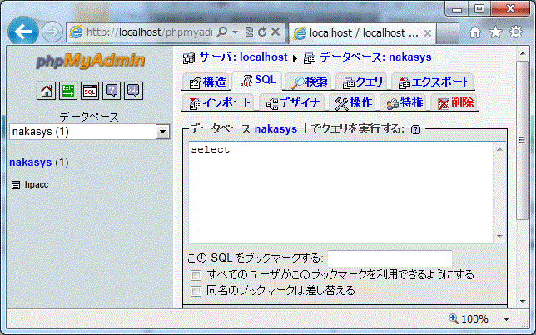Expand address bar search dropdown arrow

coord(236,32)
